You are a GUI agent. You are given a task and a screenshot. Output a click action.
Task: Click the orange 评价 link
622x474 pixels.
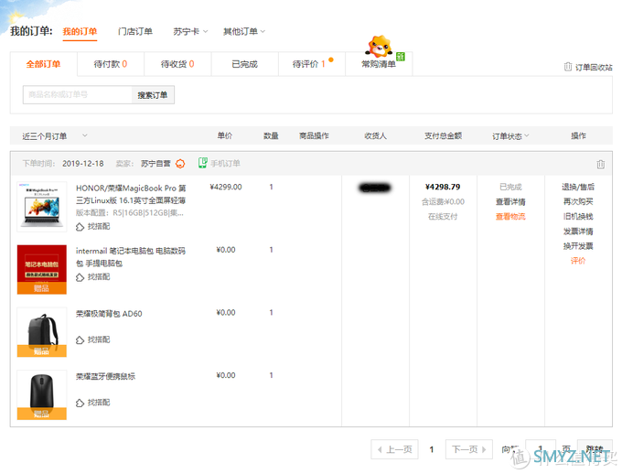(578, 261)
